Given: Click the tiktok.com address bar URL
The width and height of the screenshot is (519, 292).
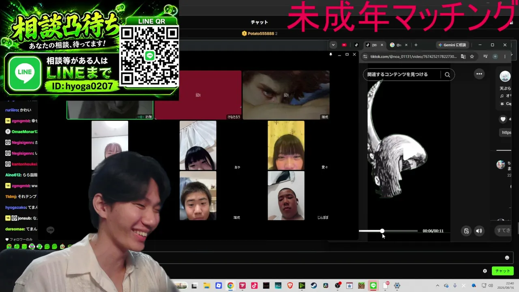Looking at the screenshot, I should coord(413,57).
